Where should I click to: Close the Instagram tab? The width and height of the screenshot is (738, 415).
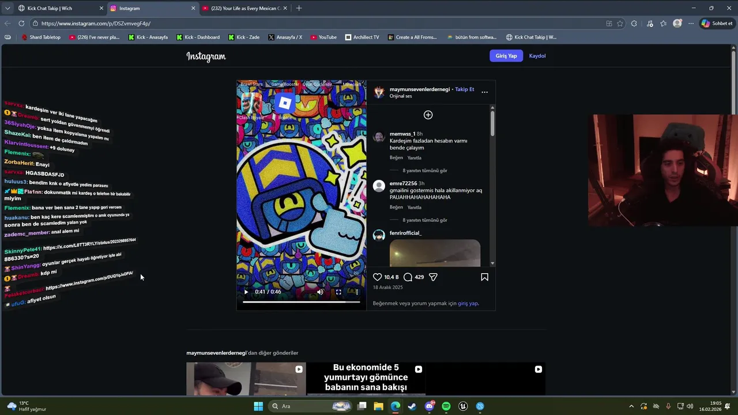(193, 8)
